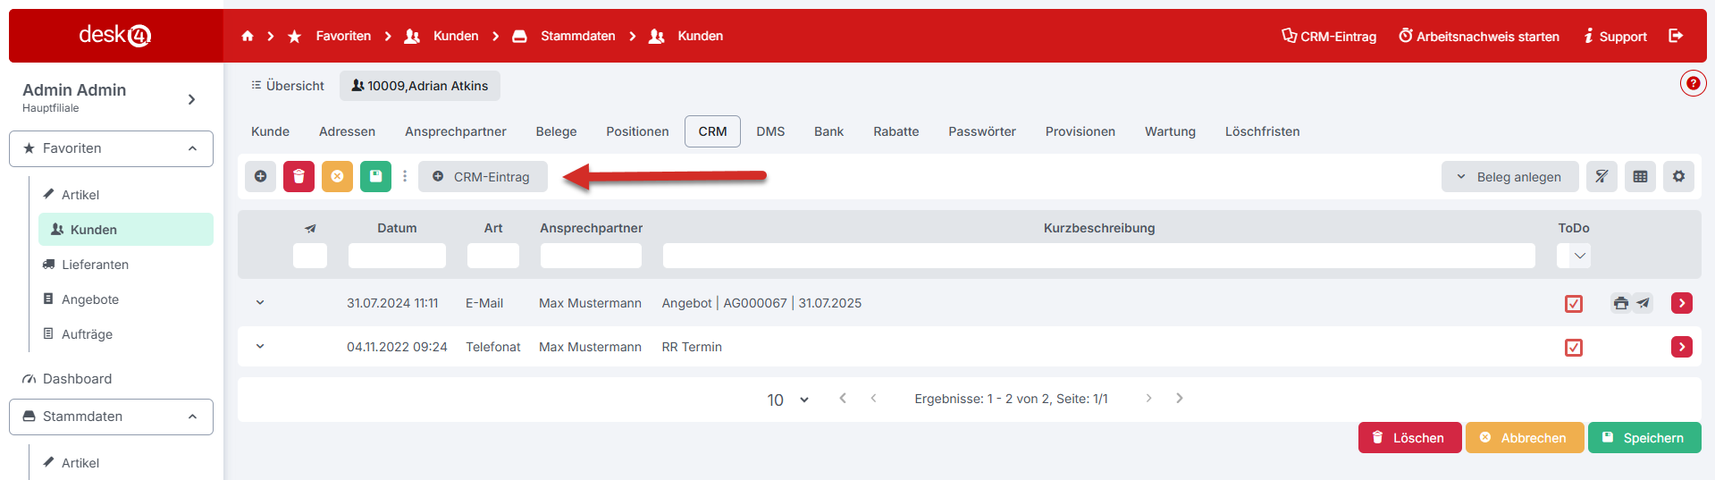Click the green save disk icon in toolbar
Viewport: 1715px width, 480px height.
pos(375,176)
